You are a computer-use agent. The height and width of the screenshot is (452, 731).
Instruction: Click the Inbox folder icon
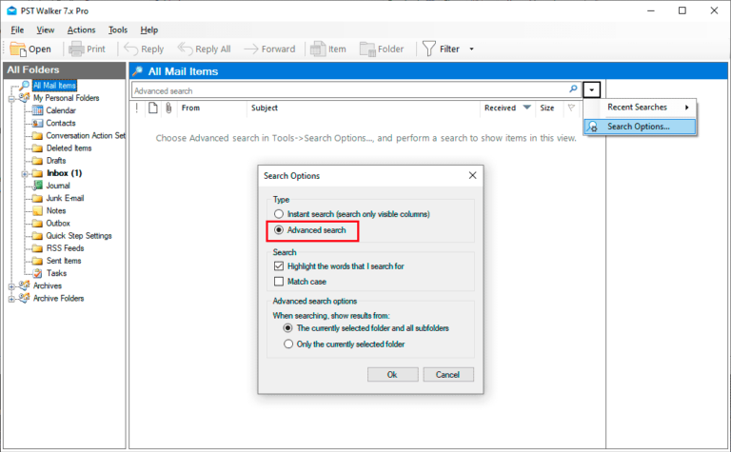38,173
